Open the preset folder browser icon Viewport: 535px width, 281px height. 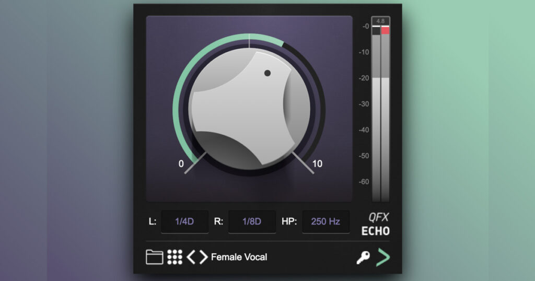click(154, 257)
